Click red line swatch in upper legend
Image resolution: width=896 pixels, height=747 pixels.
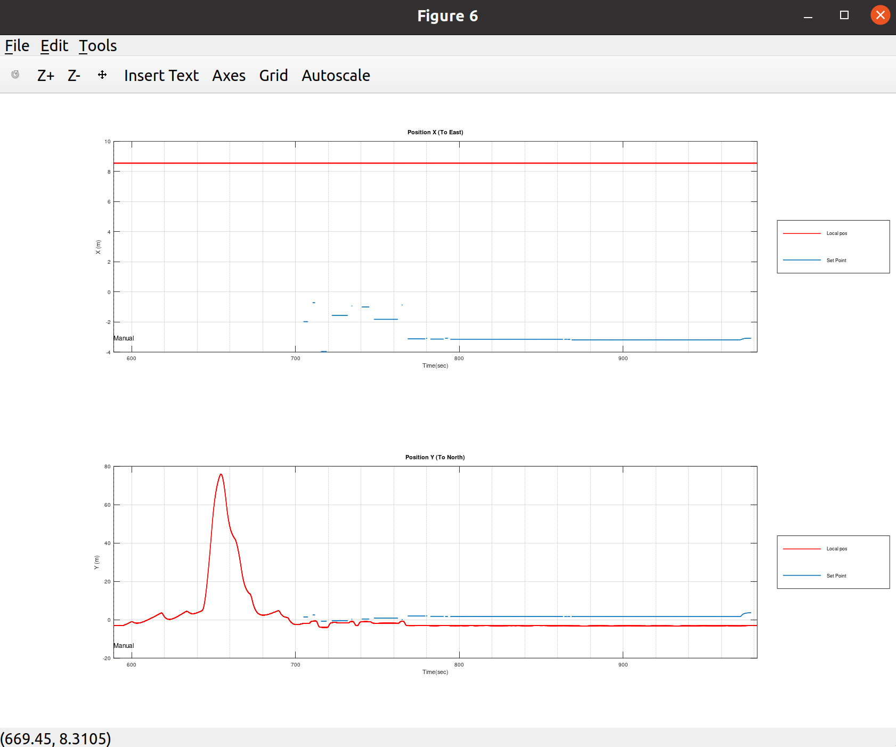click(802, 233)
